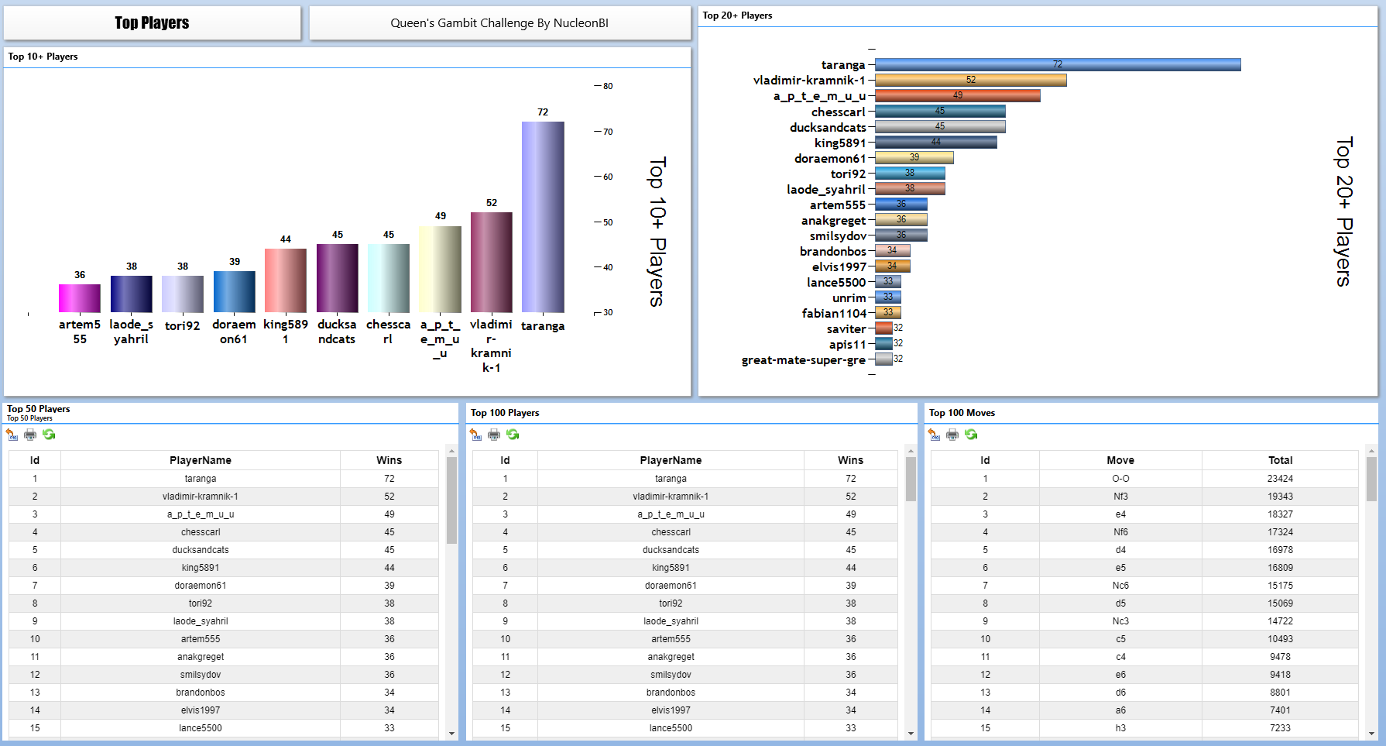Print the Top 100 Moves table
This screenshot has width=1386, height=746.
(952, 435)
